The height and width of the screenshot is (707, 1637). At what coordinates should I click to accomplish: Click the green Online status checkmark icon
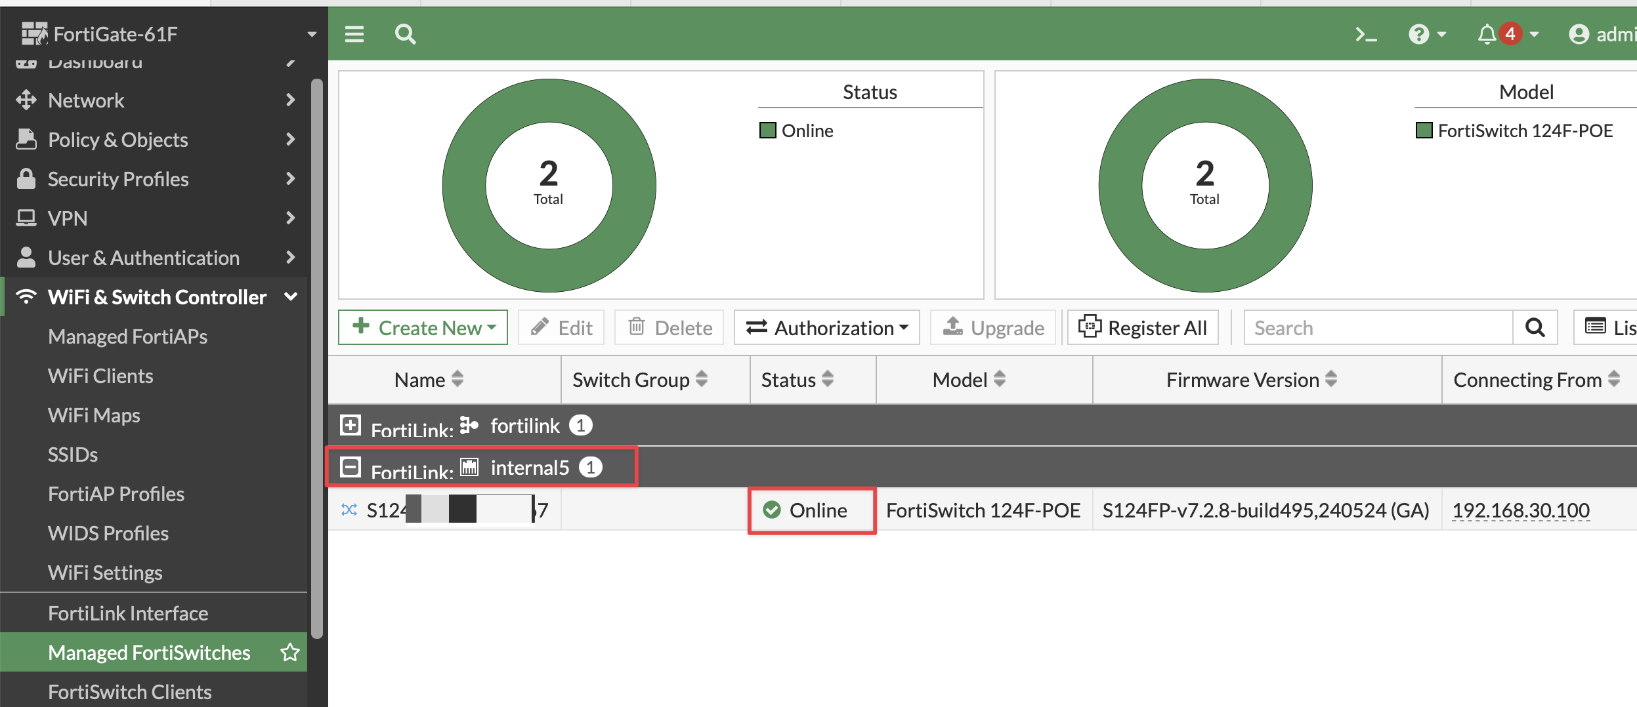[772, 510]
